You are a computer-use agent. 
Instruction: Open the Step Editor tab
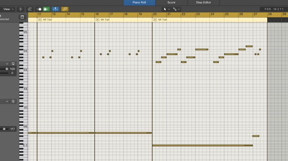coord(204,3)
